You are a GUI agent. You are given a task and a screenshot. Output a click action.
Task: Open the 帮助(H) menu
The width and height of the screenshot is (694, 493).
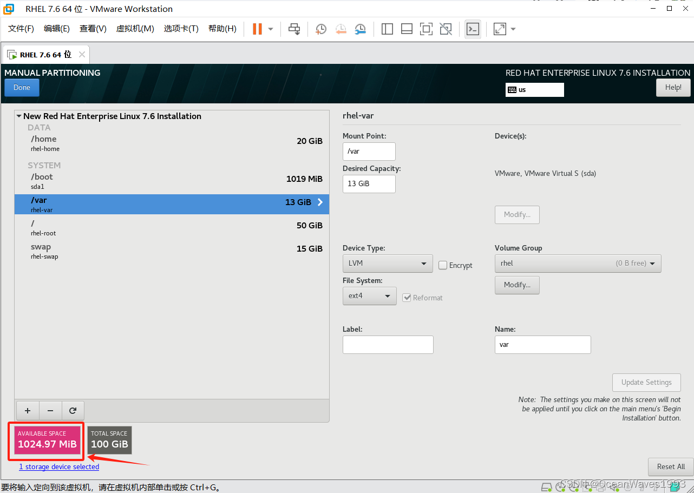(222, 29)
